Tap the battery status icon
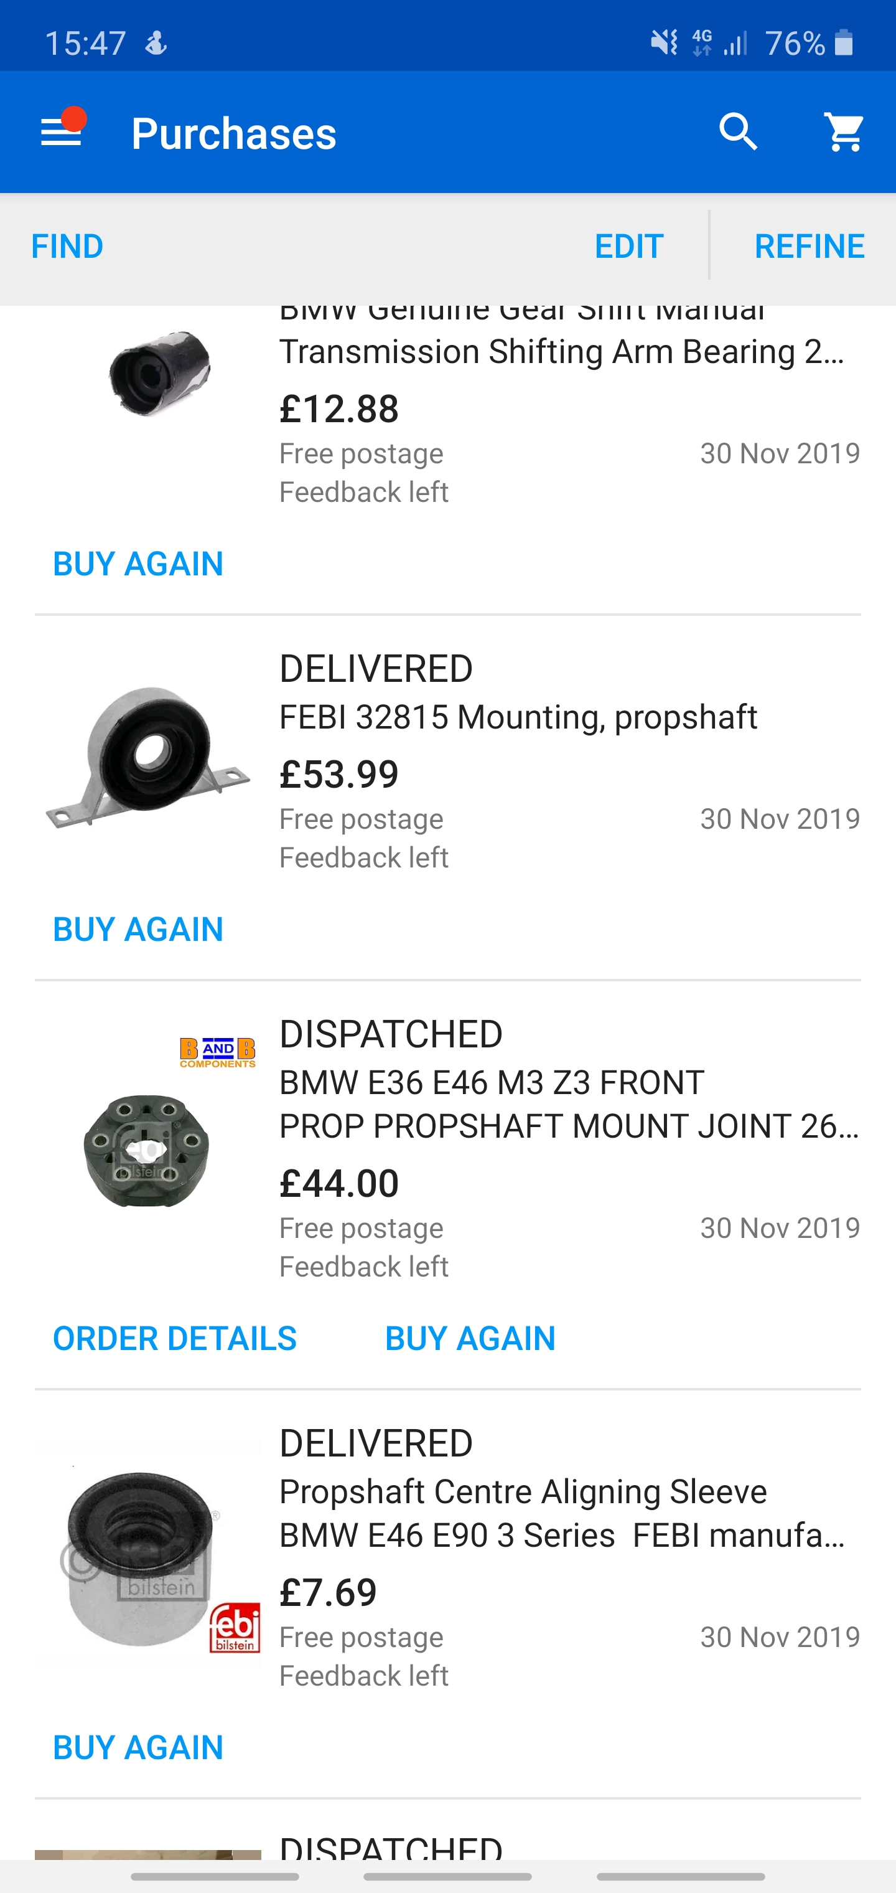 pos(844,42)
